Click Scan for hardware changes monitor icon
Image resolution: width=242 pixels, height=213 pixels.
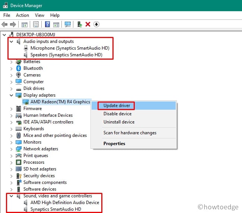point(68,24)
